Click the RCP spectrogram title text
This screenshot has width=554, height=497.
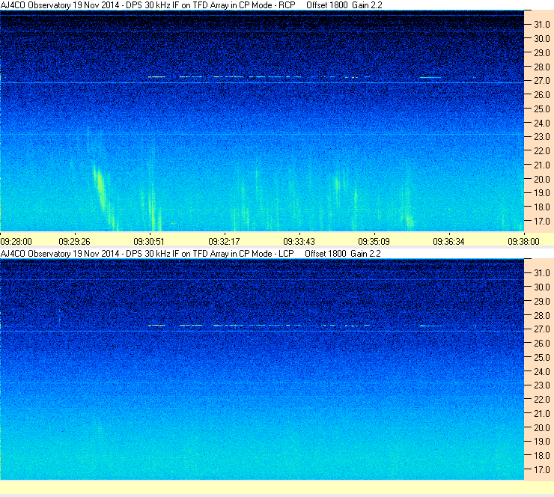(x=191, y=5)
